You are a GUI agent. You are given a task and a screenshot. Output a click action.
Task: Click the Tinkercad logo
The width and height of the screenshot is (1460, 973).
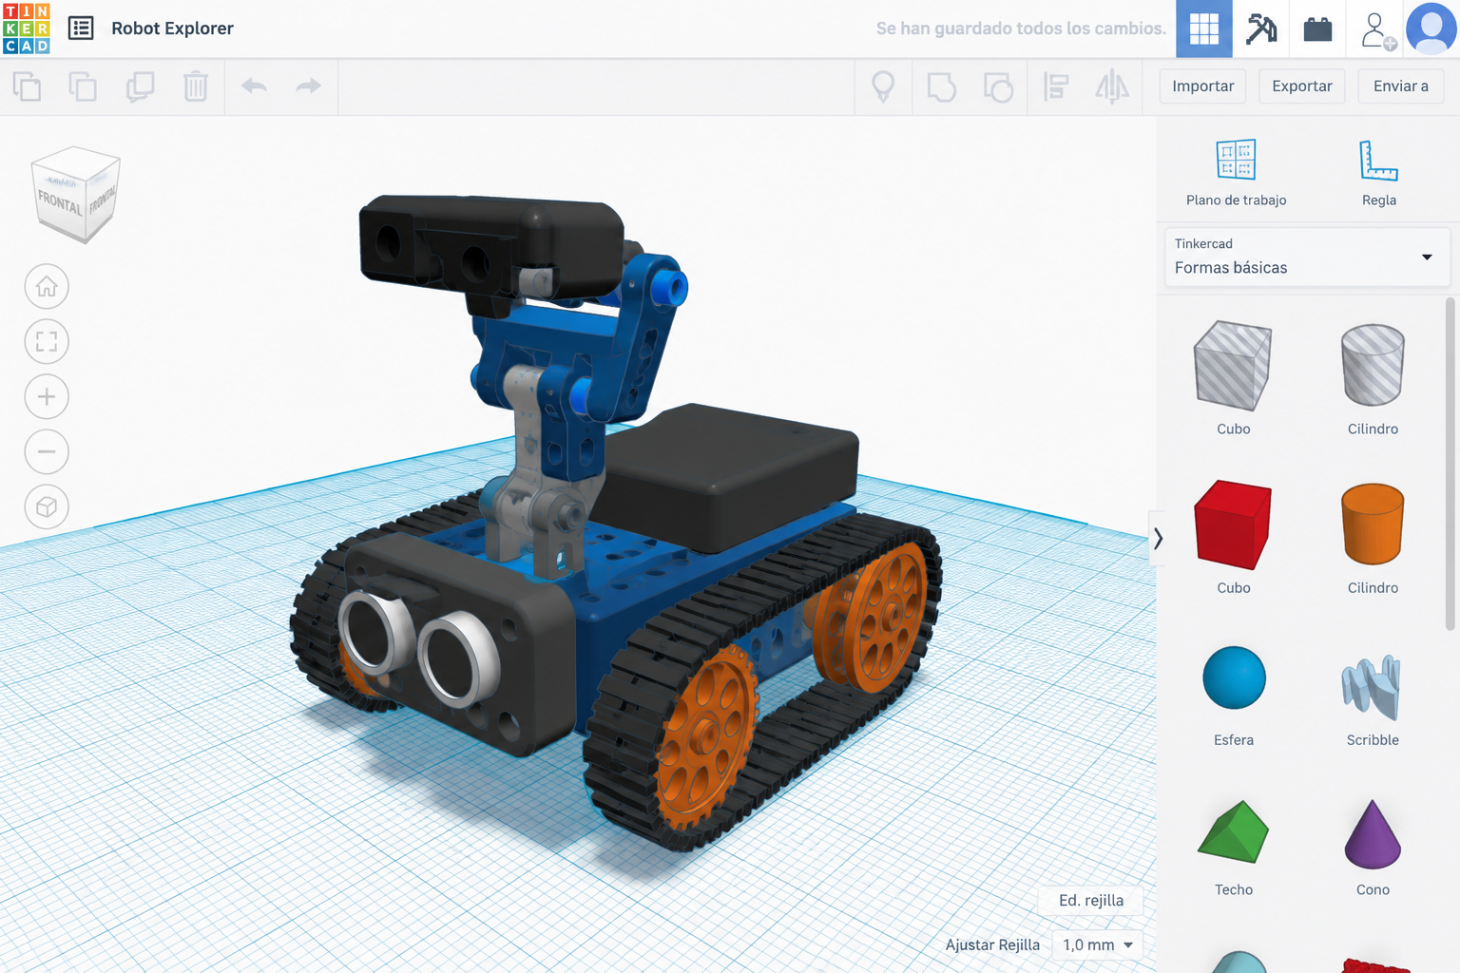[x=27, y=28]
